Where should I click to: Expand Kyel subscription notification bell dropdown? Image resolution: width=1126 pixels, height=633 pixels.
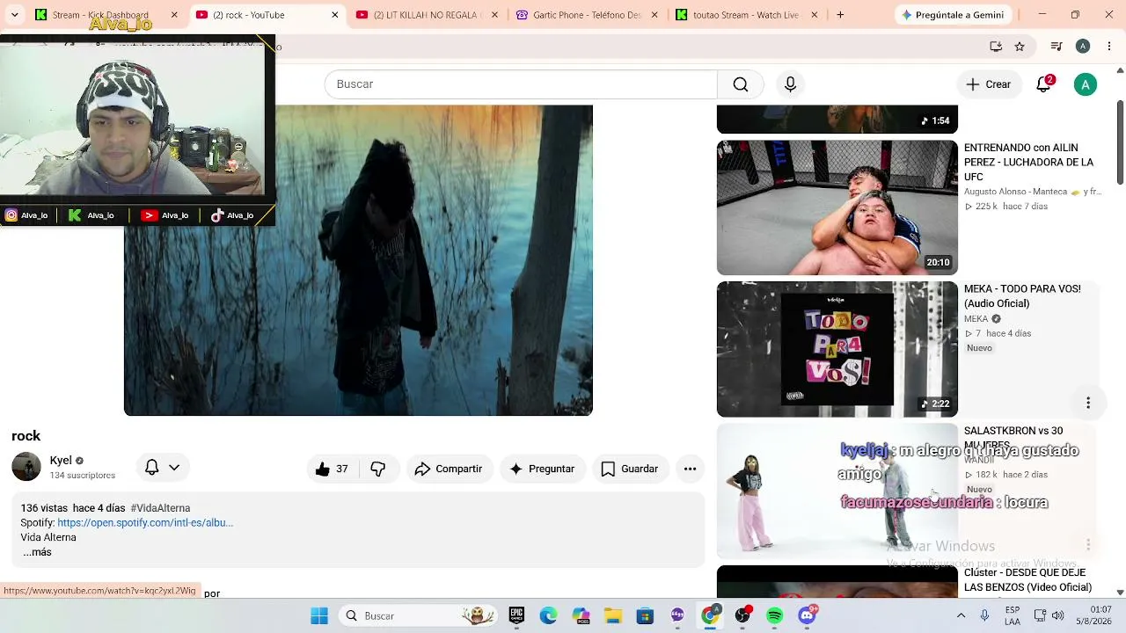[162, 468]
